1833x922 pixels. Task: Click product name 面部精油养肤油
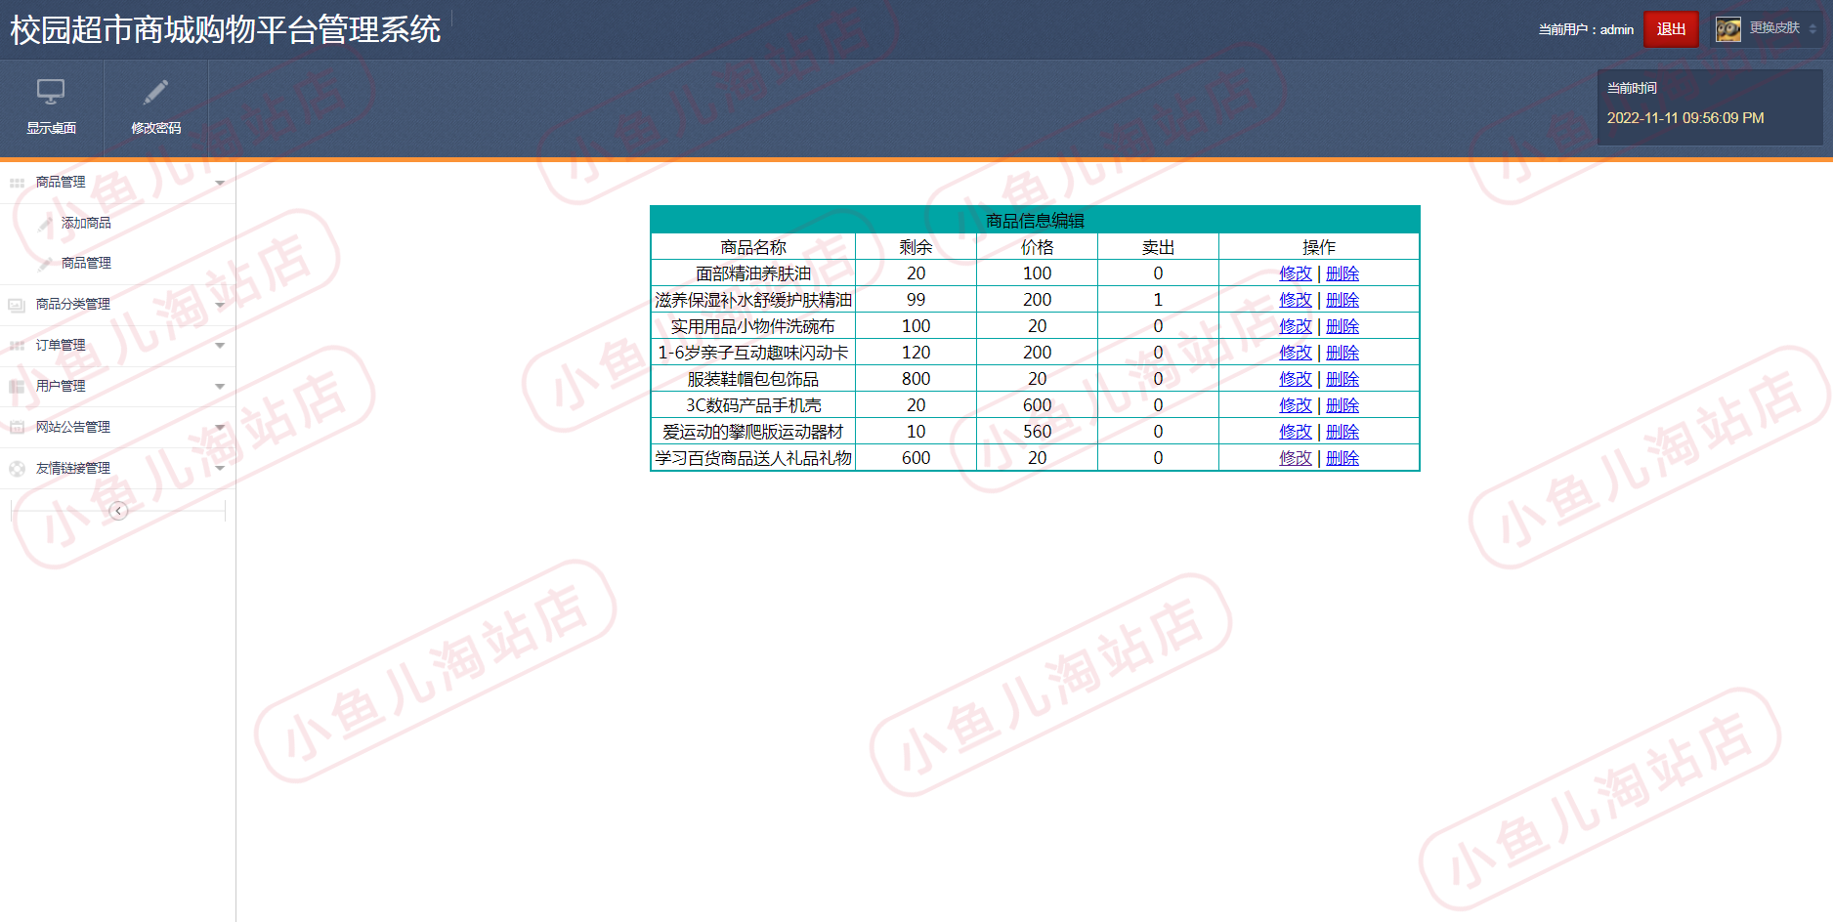753,273
